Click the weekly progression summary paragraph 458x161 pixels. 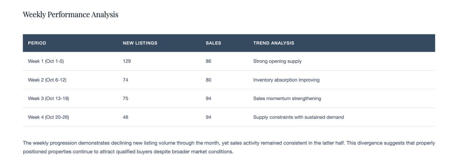coord(229,147)
